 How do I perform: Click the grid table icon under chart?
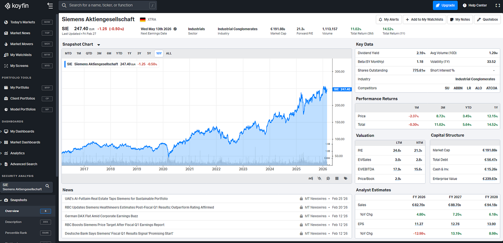coord(337,179)
